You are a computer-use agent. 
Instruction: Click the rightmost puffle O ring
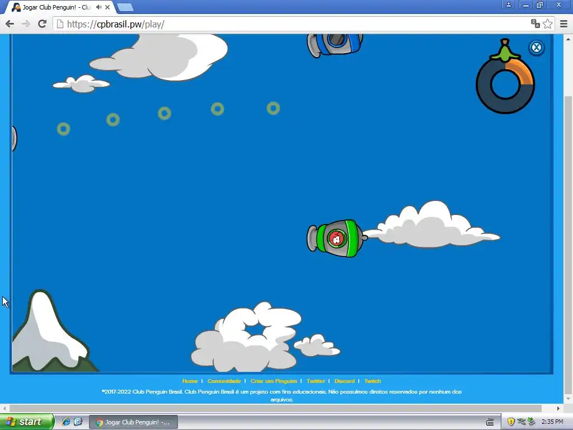coord(273,108)
